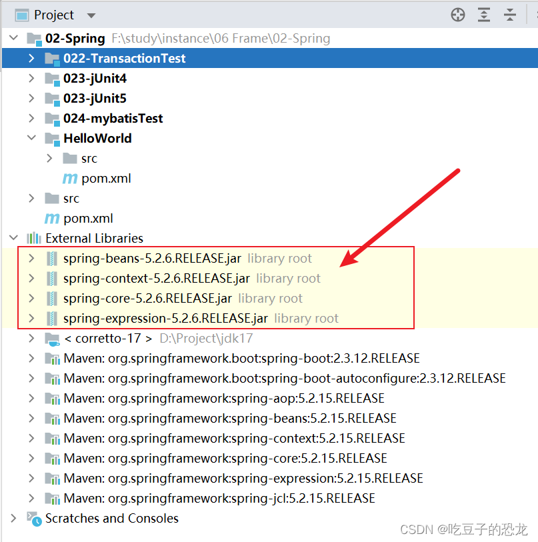
Task: Click the 023-jUnit4 module folder icon
Action: [52, 79]
